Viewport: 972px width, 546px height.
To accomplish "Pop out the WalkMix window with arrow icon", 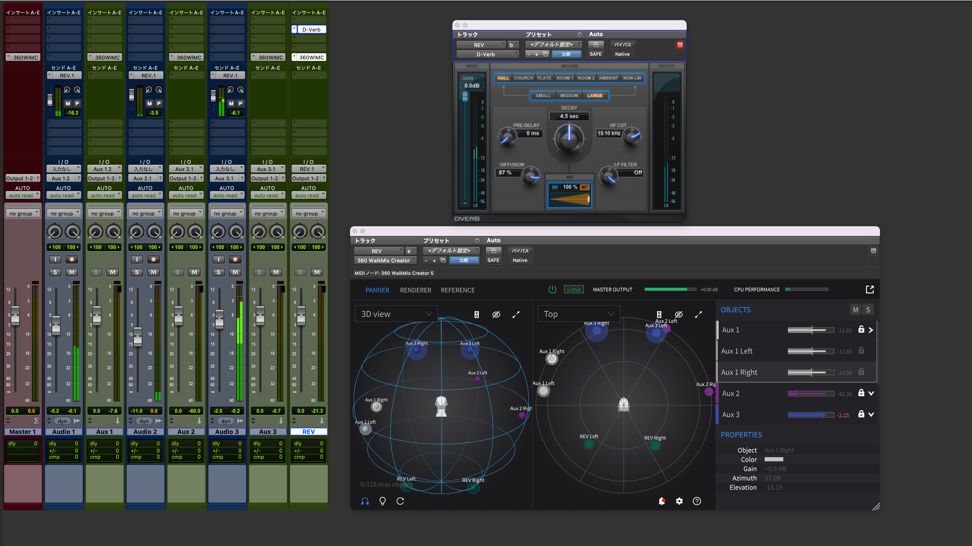I will [x=870, y=290].
